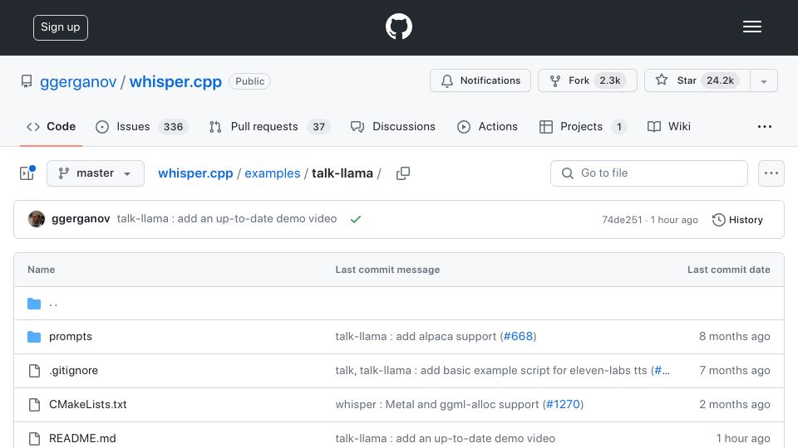Open whisper.cpp repository title link
Viewport: 798px width, 448px height.
(175, 81)
